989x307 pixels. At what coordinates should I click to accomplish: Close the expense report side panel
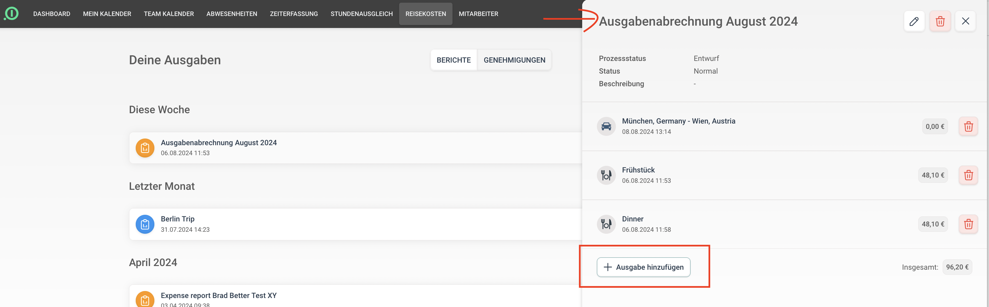tap(965, 21)
